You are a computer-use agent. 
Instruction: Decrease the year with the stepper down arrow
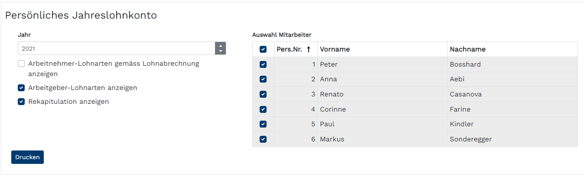point(221,51)
